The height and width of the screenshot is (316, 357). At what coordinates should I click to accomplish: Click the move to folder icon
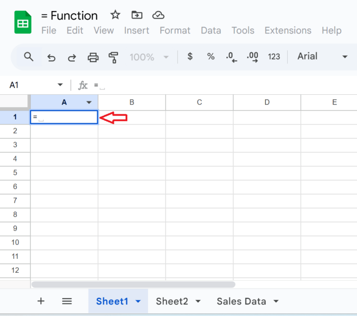point(137,15)
